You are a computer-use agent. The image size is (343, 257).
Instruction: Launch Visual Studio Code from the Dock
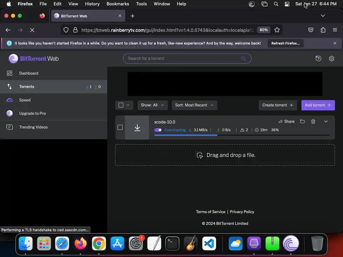click(x=209, y=244)
